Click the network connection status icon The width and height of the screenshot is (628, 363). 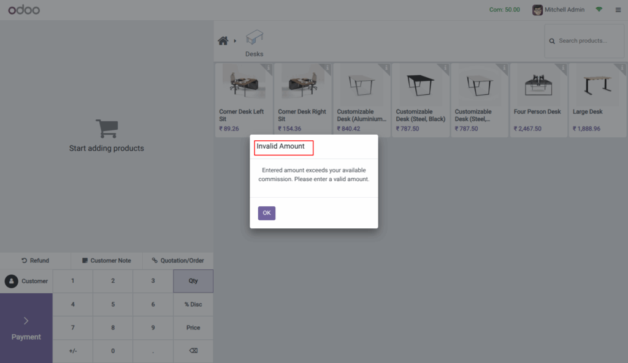[x=599, y=10]
